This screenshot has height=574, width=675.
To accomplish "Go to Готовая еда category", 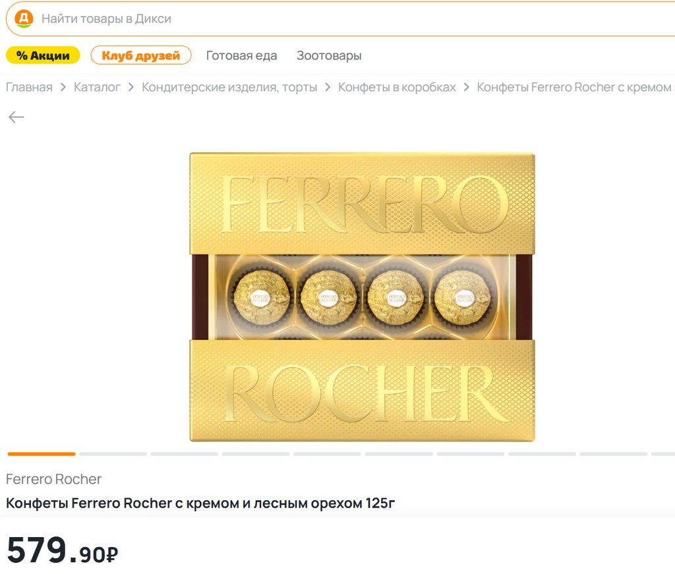I will pos(241,55).
